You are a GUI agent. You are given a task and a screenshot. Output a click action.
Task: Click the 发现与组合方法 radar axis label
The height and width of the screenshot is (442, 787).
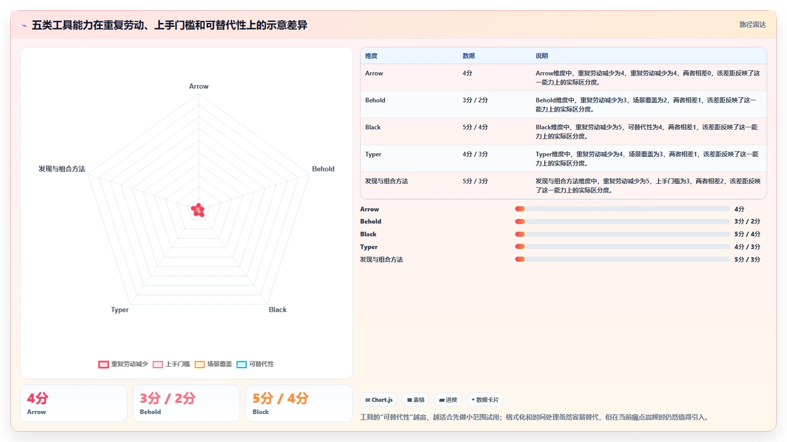click(x=62, y=169)
